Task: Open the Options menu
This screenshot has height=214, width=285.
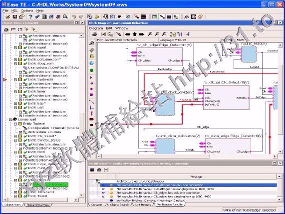Action: (27, 10)
